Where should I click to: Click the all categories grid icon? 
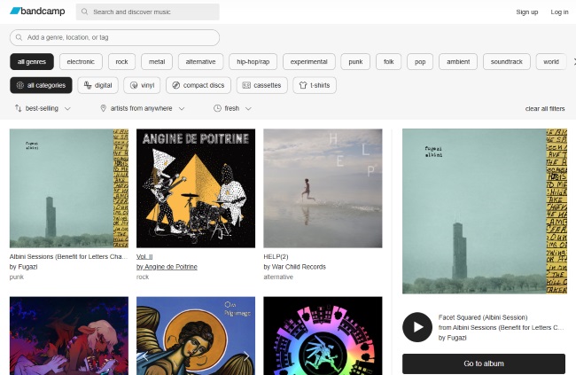(x=20, y=85)
